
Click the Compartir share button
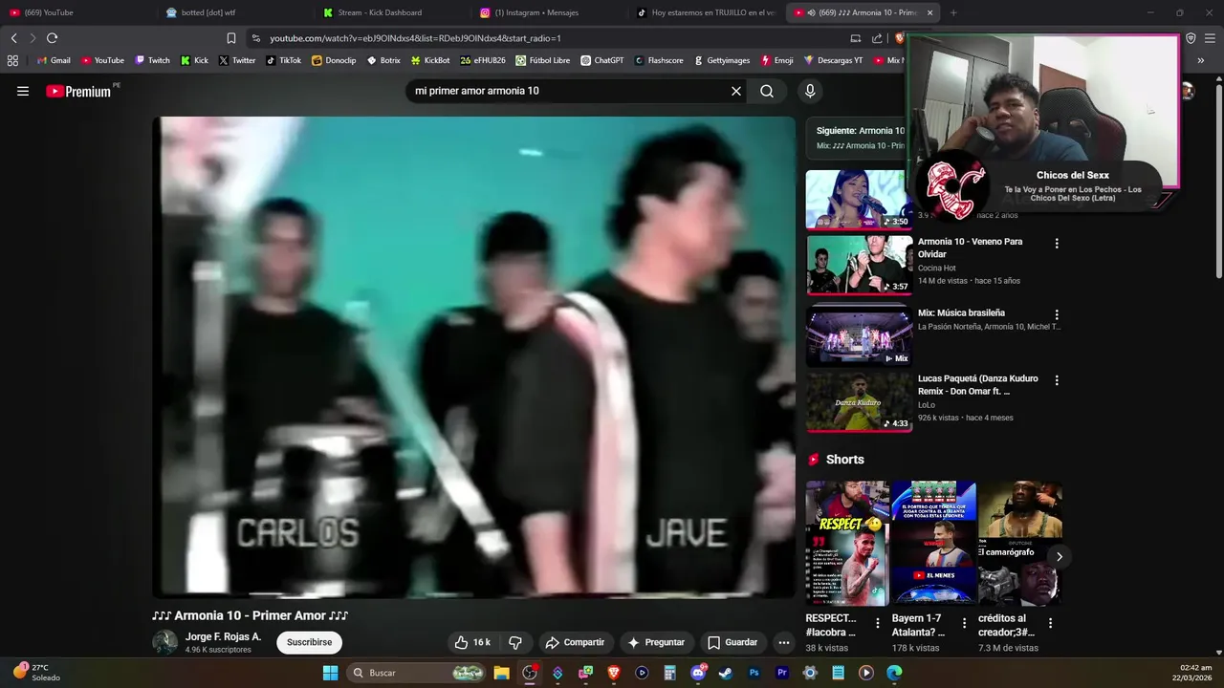click(x=575, y=642)
